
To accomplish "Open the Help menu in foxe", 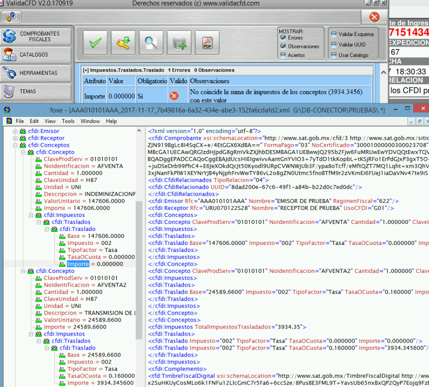I will click(x=111, y=121).
